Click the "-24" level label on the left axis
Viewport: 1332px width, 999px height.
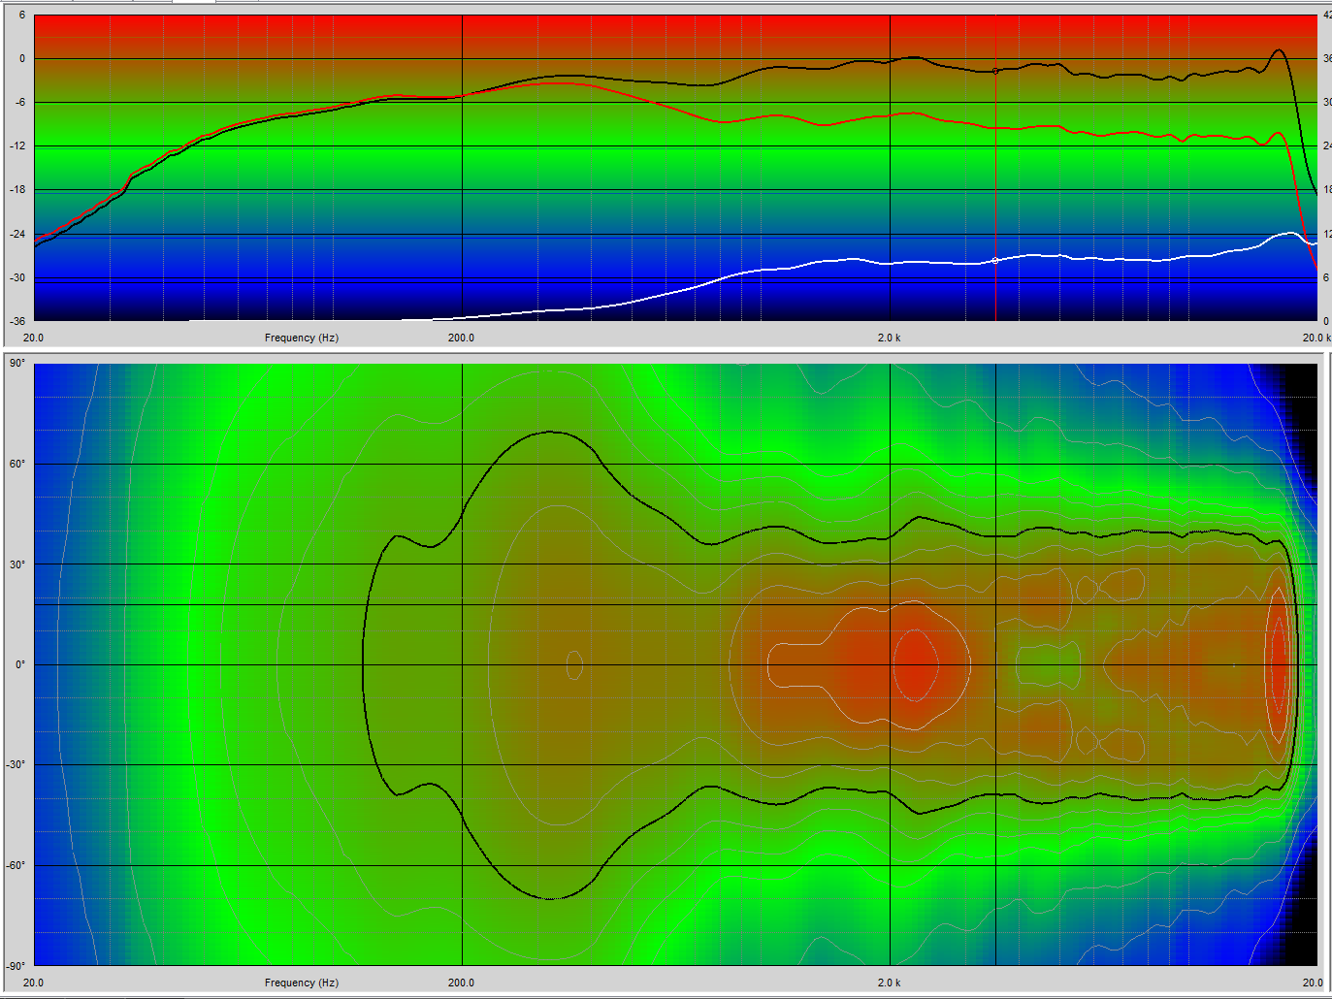[x=17, y=234]
